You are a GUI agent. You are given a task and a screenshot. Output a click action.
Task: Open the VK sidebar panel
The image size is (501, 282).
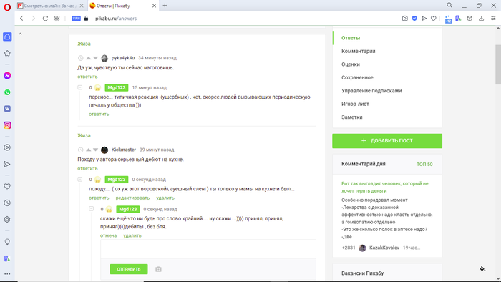pos(7,109)
